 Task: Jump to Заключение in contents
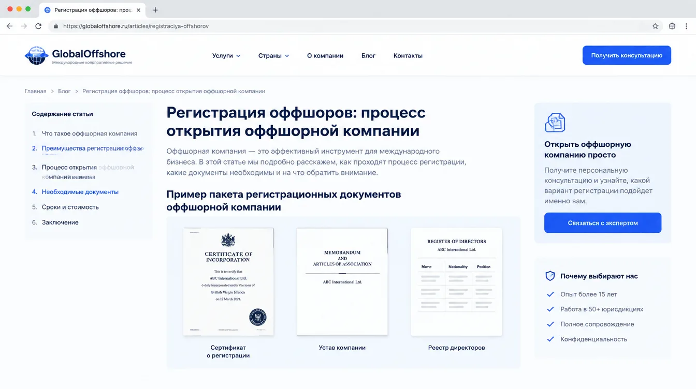point(60,222)
